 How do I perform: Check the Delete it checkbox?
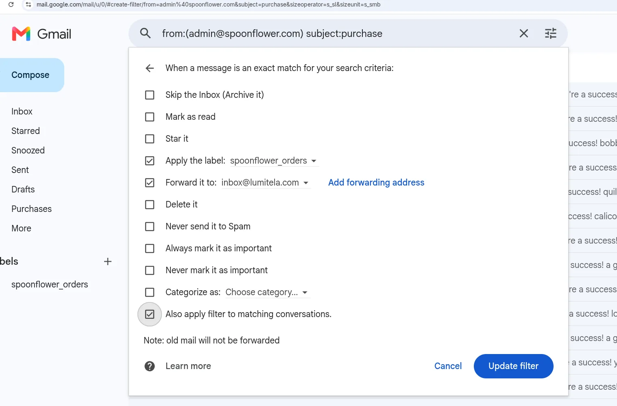150,205
